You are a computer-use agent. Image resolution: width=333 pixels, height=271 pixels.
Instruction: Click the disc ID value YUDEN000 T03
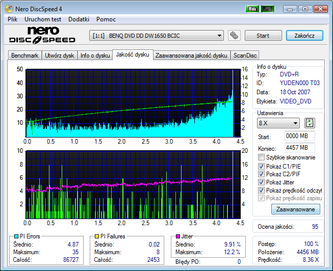click(x=300, y=83)
